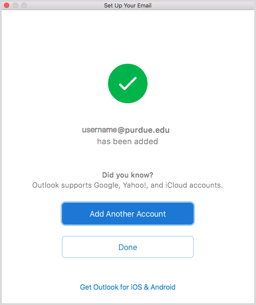Select the username@purdue.edu address text
This screenshot has height=305, width=256.
tap(126, 130)
